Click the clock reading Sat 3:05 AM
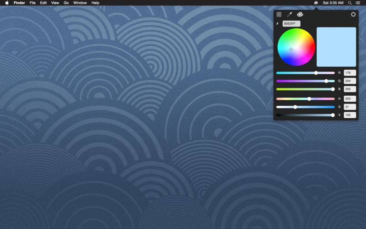The height and width of the screenshot is (229, 366). [x=333, y=3]
